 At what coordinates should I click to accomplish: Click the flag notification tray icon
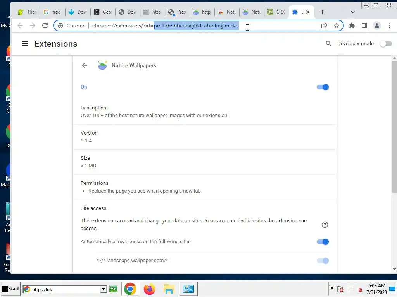(340, 288)
